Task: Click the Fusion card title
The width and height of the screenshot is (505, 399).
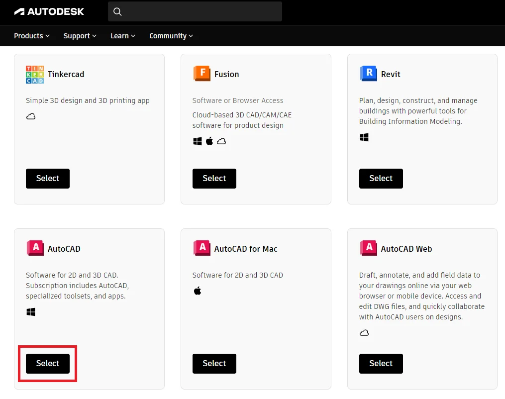Action: click(227, 75)
